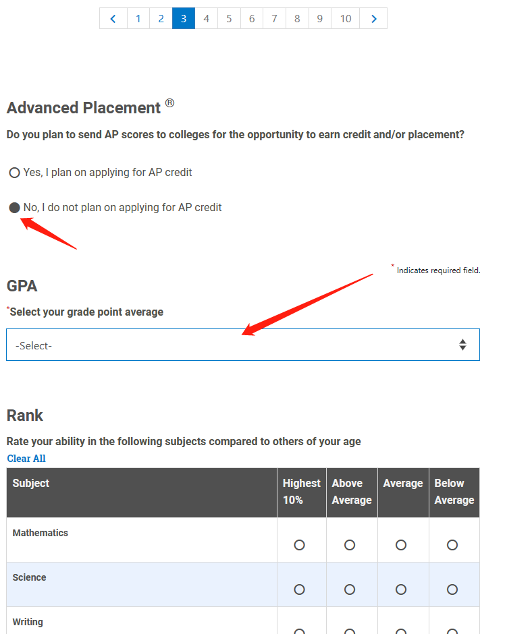
Task: Rate Science as Highest 10%
Action: click(300, 589)
